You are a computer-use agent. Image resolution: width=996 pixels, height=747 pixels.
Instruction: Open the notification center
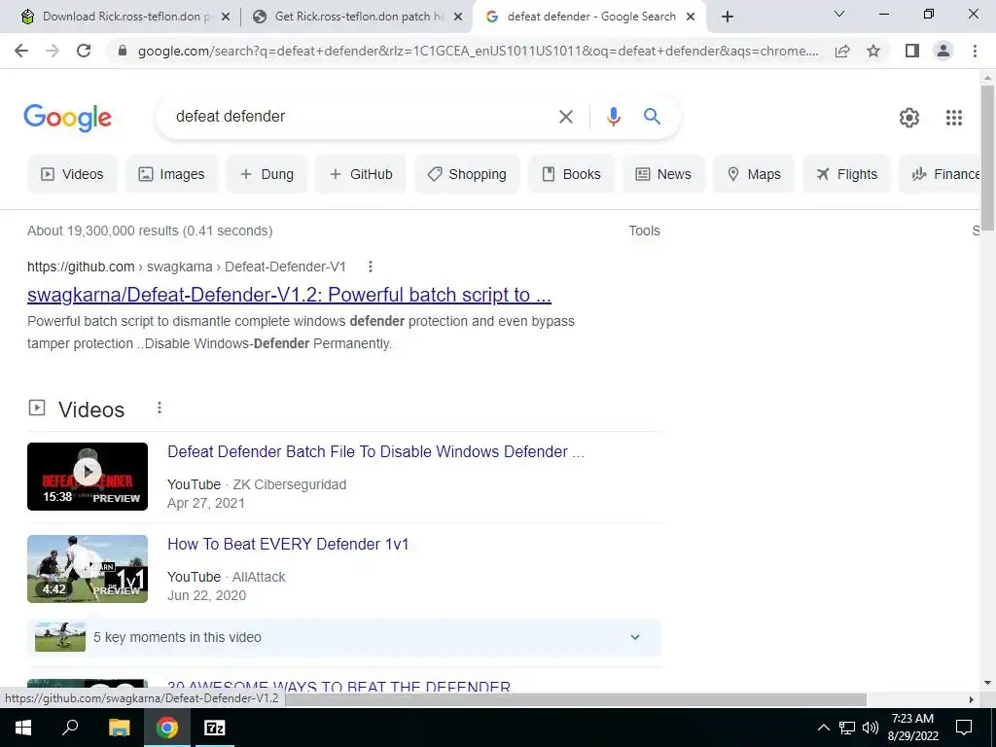(964, 728)
